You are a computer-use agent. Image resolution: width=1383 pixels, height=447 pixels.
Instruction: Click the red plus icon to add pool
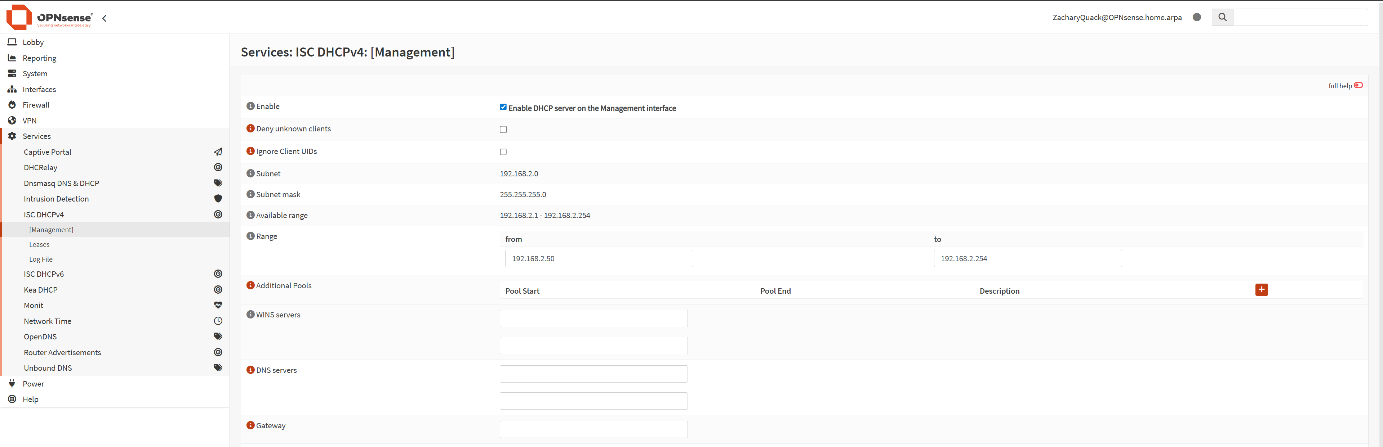pyautogui.click(x=1261, y=290)
